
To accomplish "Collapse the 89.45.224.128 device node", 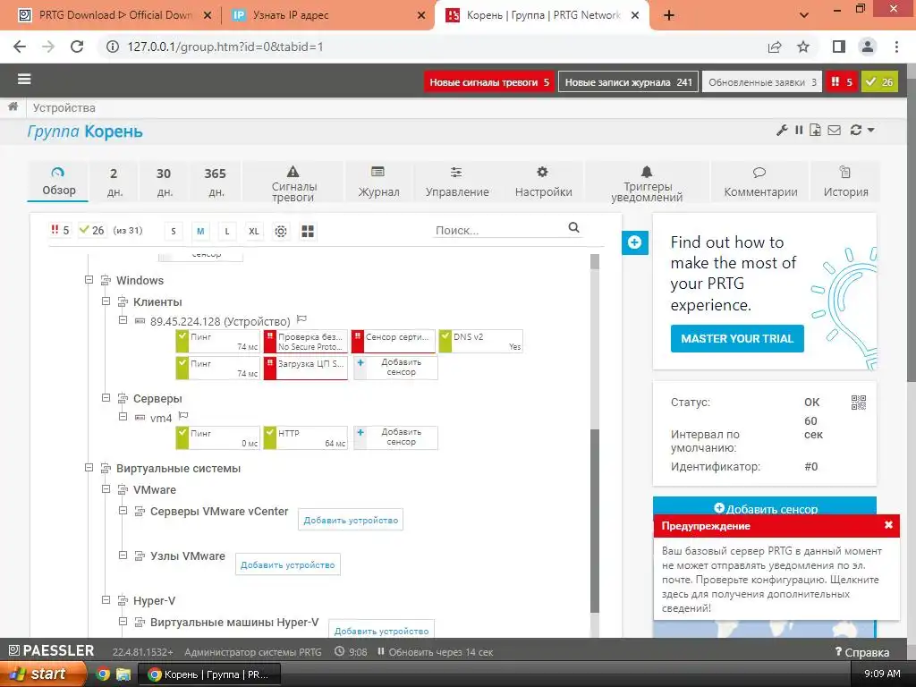I will [x=123, y=320].
